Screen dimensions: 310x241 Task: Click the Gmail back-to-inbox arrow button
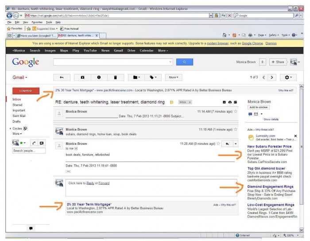click(62, 77)
